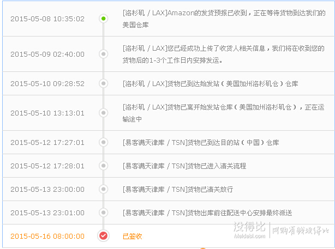Select timestamp 2015-05-13 23:01:00
The image size is (335, 249).
pyautogui.click(x=47, y=213)
